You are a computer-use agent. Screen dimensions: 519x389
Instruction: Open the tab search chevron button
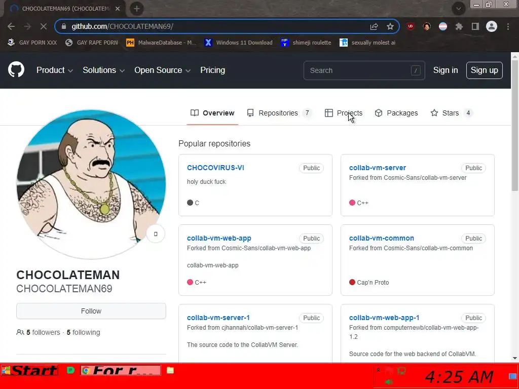pyautogui.click(x=458, y=9)
